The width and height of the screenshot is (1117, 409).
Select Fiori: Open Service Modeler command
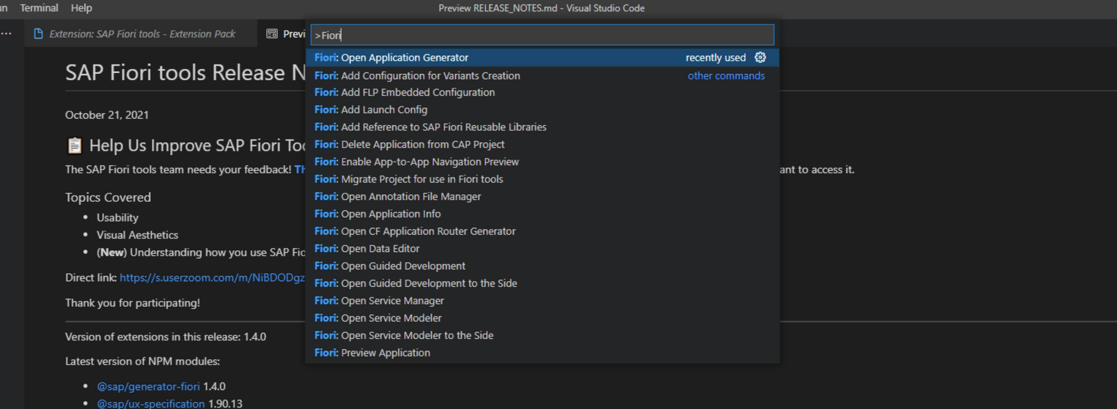(542, 318)
